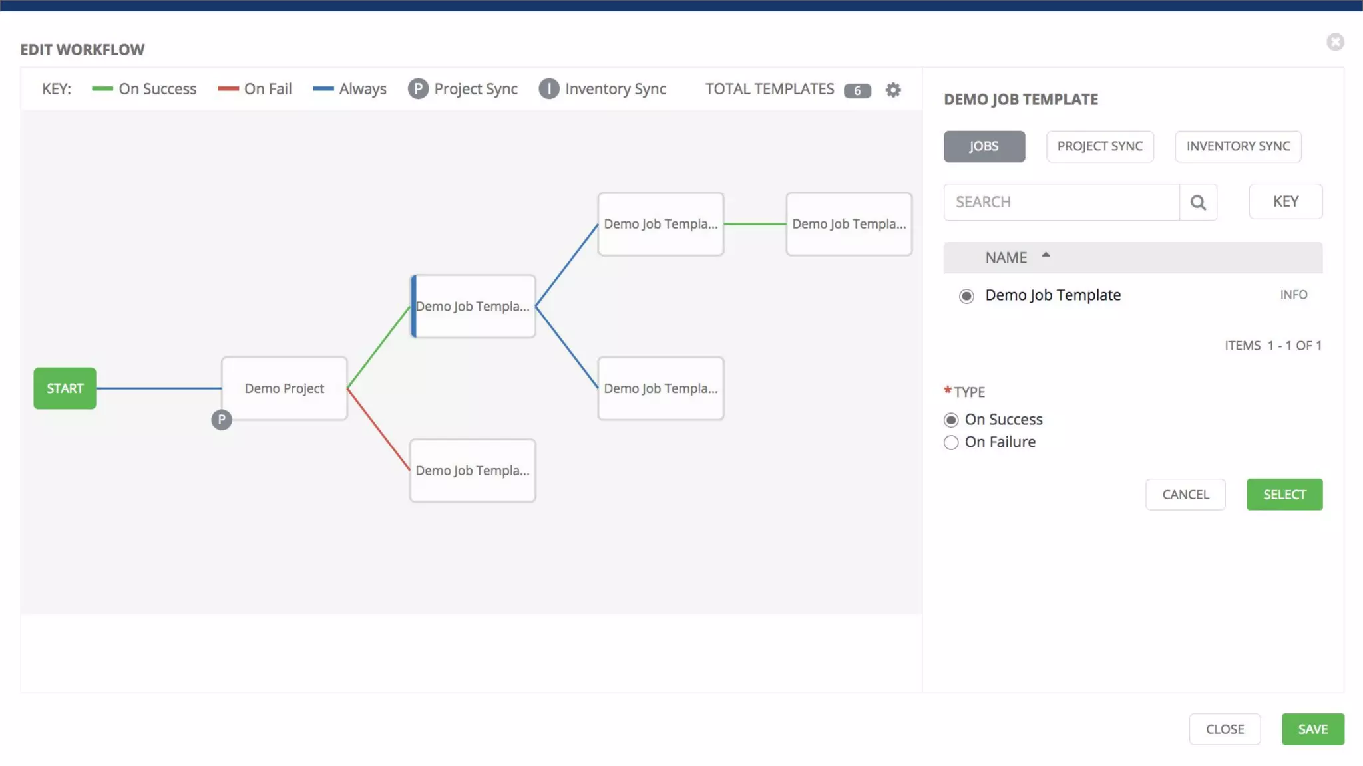View INFO for Demo Job Template
This screenshot has width=1363, height=766.
pos(1293,295)
